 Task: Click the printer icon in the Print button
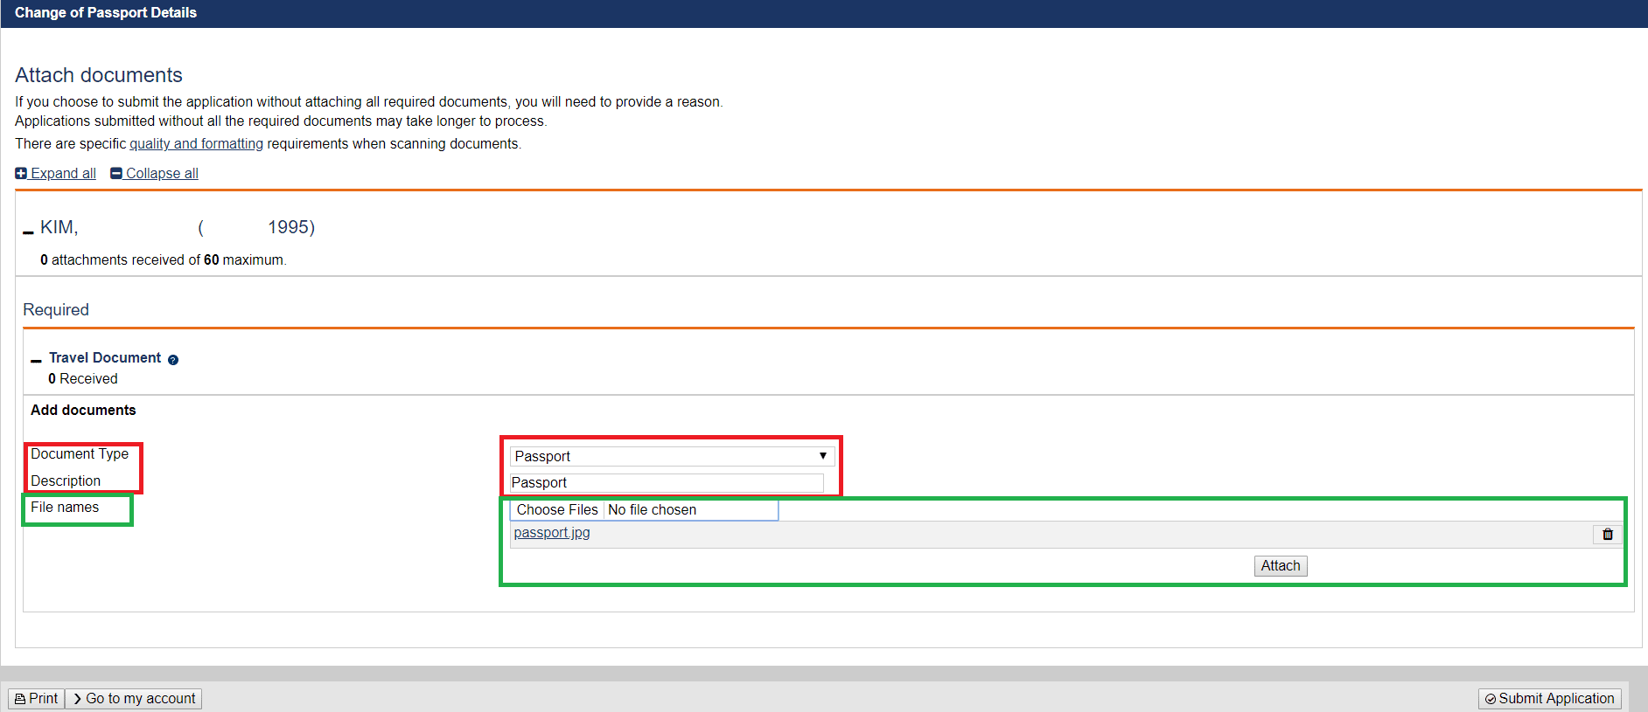coord(20,699)
